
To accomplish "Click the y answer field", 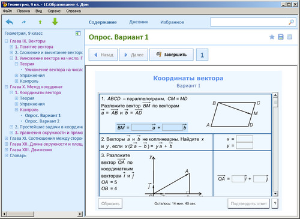I will (x=244, y=146).
